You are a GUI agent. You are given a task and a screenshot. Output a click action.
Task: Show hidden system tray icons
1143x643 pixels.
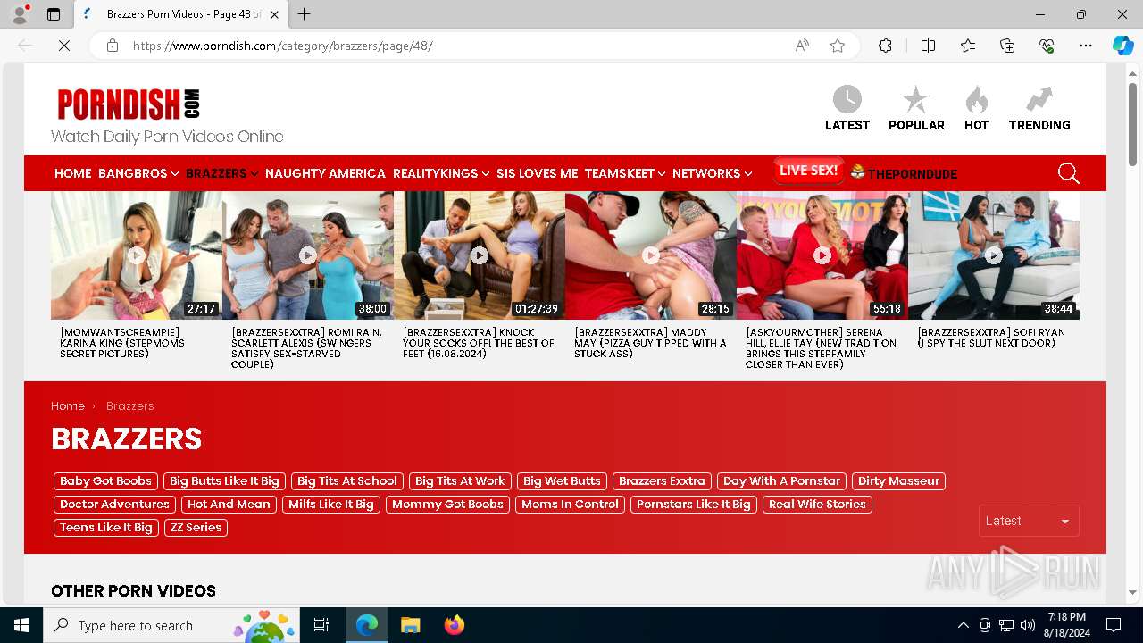[963, 625]
